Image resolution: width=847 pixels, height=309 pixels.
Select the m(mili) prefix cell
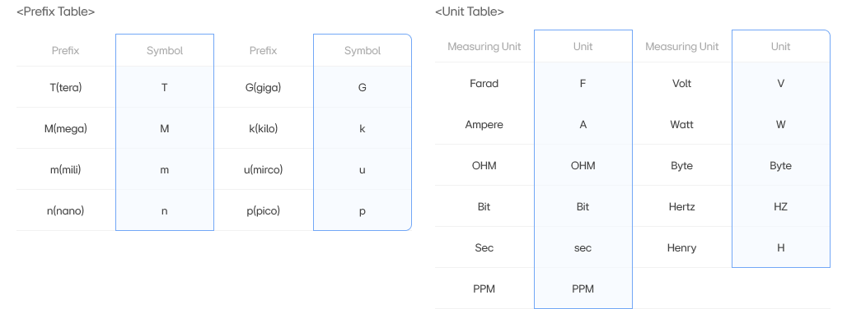pos(65,169)
